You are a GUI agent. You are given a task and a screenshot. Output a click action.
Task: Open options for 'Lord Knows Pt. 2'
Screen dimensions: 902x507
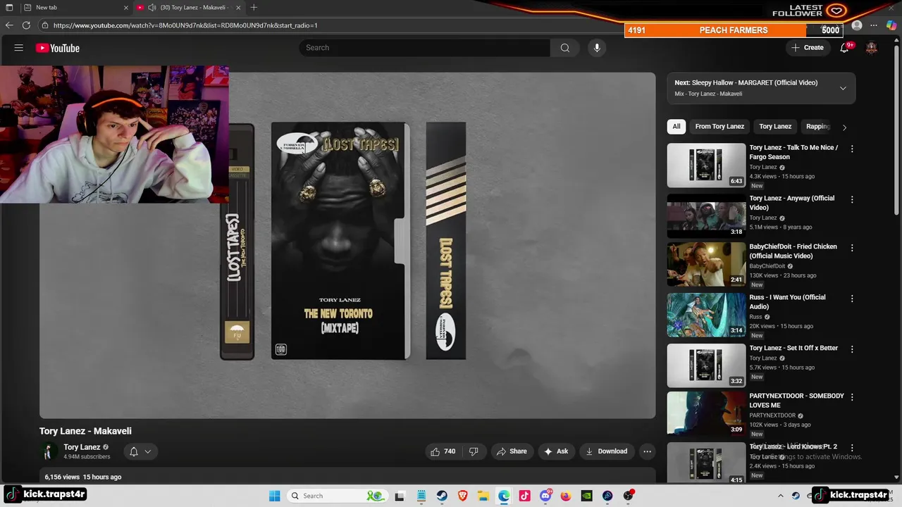coord(852,448)
